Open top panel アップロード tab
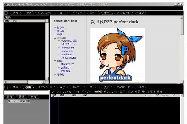Screen dimensions: 187x124 (x=123, y=13)
